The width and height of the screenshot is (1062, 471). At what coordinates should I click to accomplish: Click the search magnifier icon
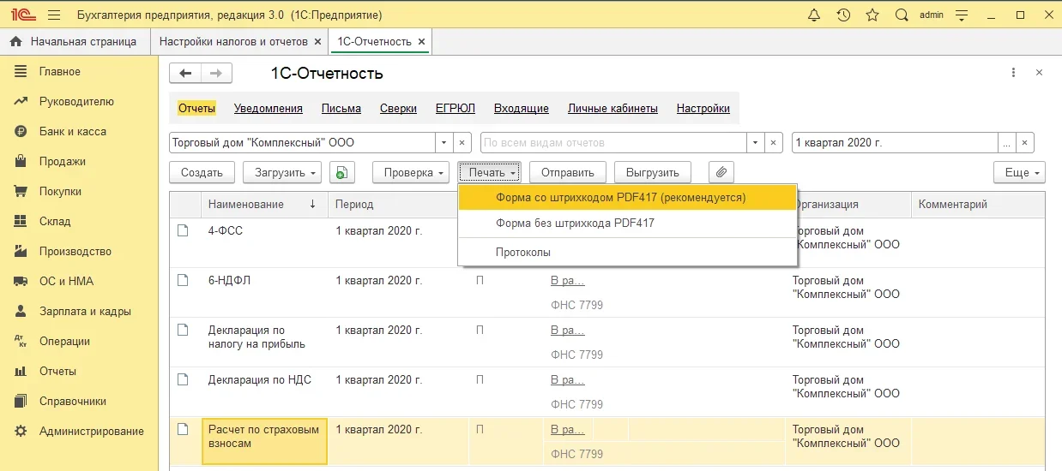tap(902, 15)
